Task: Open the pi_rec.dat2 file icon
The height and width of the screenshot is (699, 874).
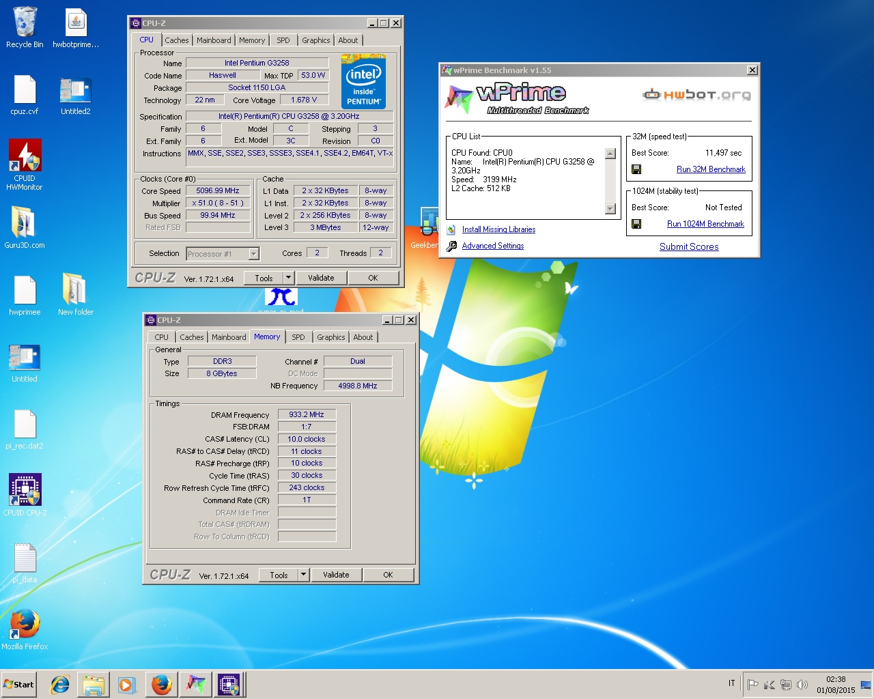Action: pos(25,429)
